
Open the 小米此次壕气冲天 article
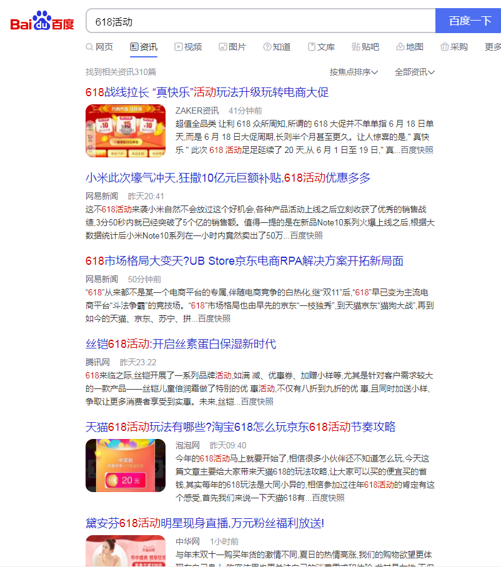(228, 178)
